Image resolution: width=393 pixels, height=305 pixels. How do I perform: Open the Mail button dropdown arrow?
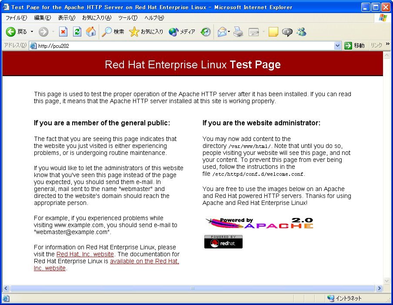[x=229, y=32]
